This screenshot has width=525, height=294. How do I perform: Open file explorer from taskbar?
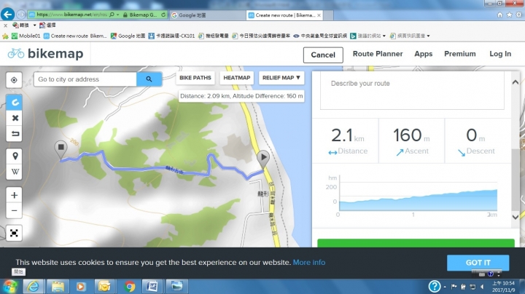coord(58,286)
